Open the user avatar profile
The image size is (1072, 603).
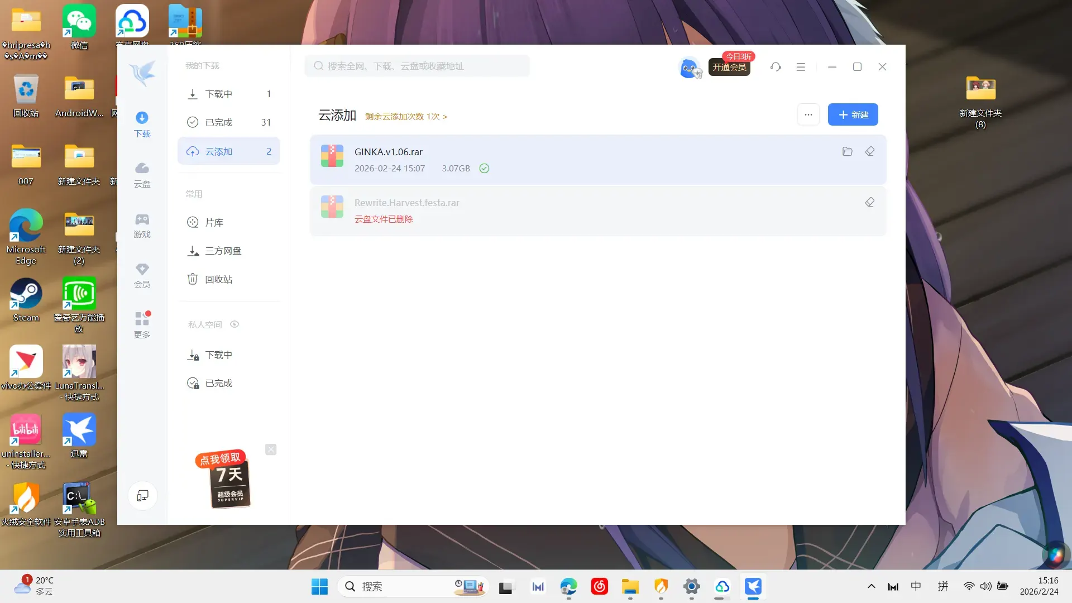pos(689,67)
